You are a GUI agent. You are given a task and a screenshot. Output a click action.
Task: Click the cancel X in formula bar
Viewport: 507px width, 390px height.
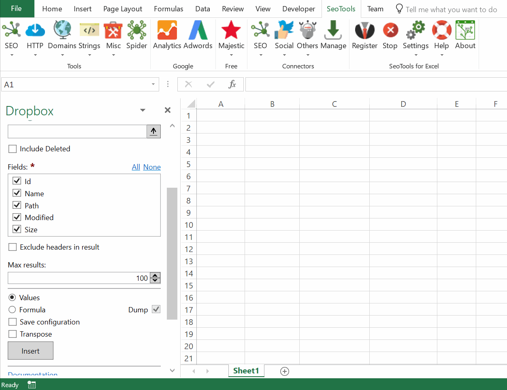[188, 84]
